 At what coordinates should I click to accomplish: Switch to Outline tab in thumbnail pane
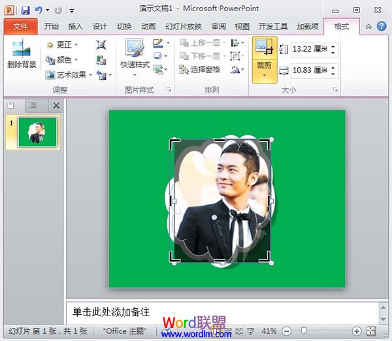pyautogui.click(x=33, y=105)
